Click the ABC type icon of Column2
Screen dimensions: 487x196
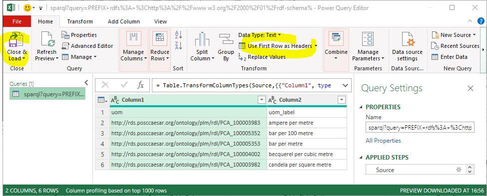[x=272, y=100]
